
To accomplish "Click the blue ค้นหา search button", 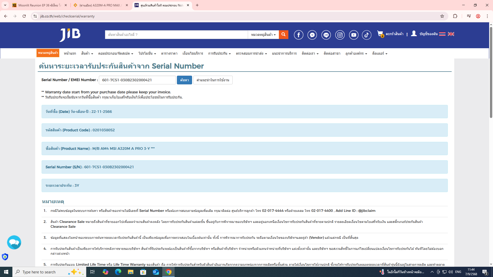I will (184, 80).
